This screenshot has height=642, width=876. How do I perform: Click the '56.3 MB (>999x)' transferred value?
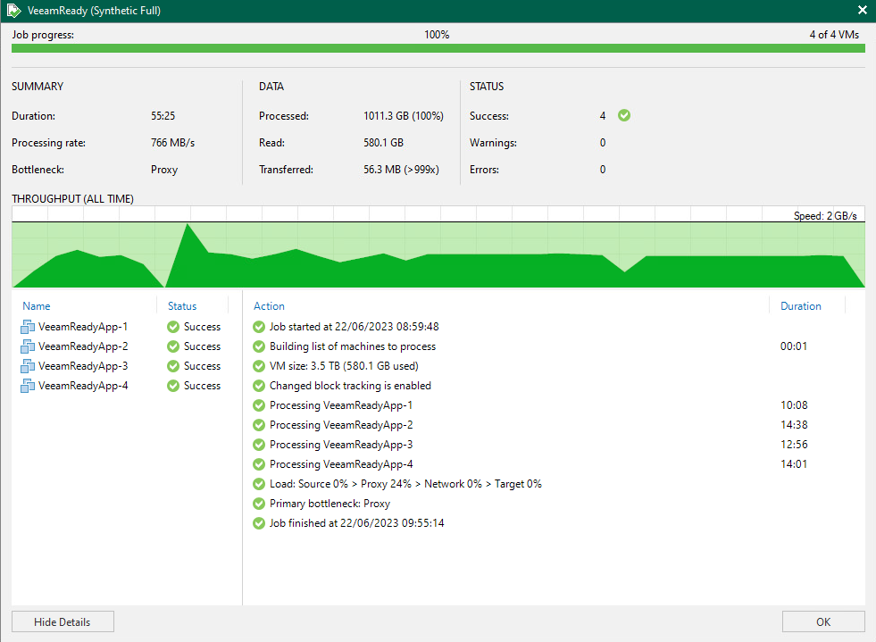click(x=401, y=170)
